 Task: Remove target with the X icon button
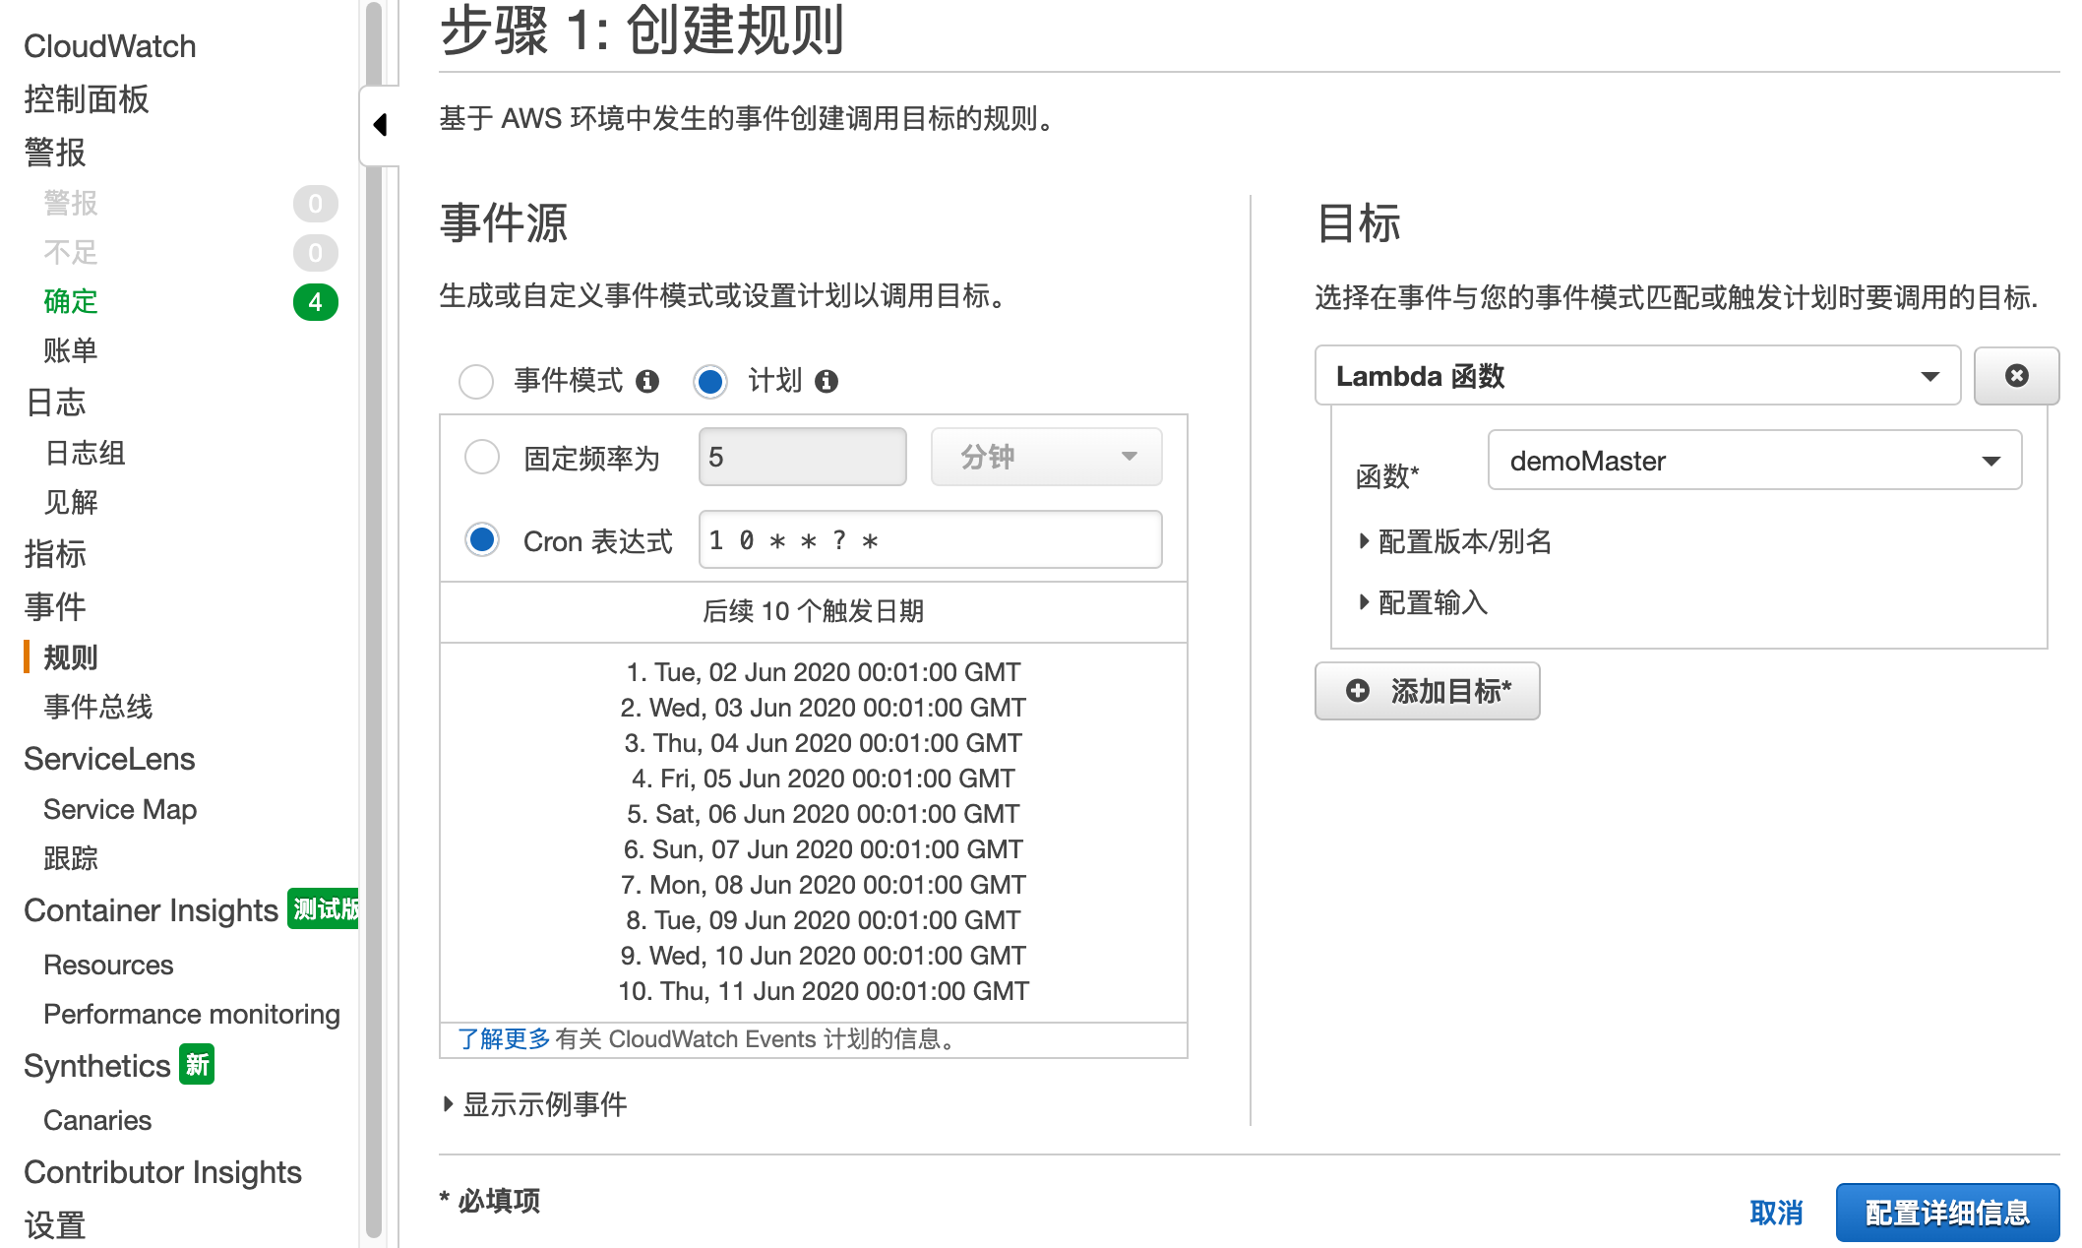pos(2016,376)
